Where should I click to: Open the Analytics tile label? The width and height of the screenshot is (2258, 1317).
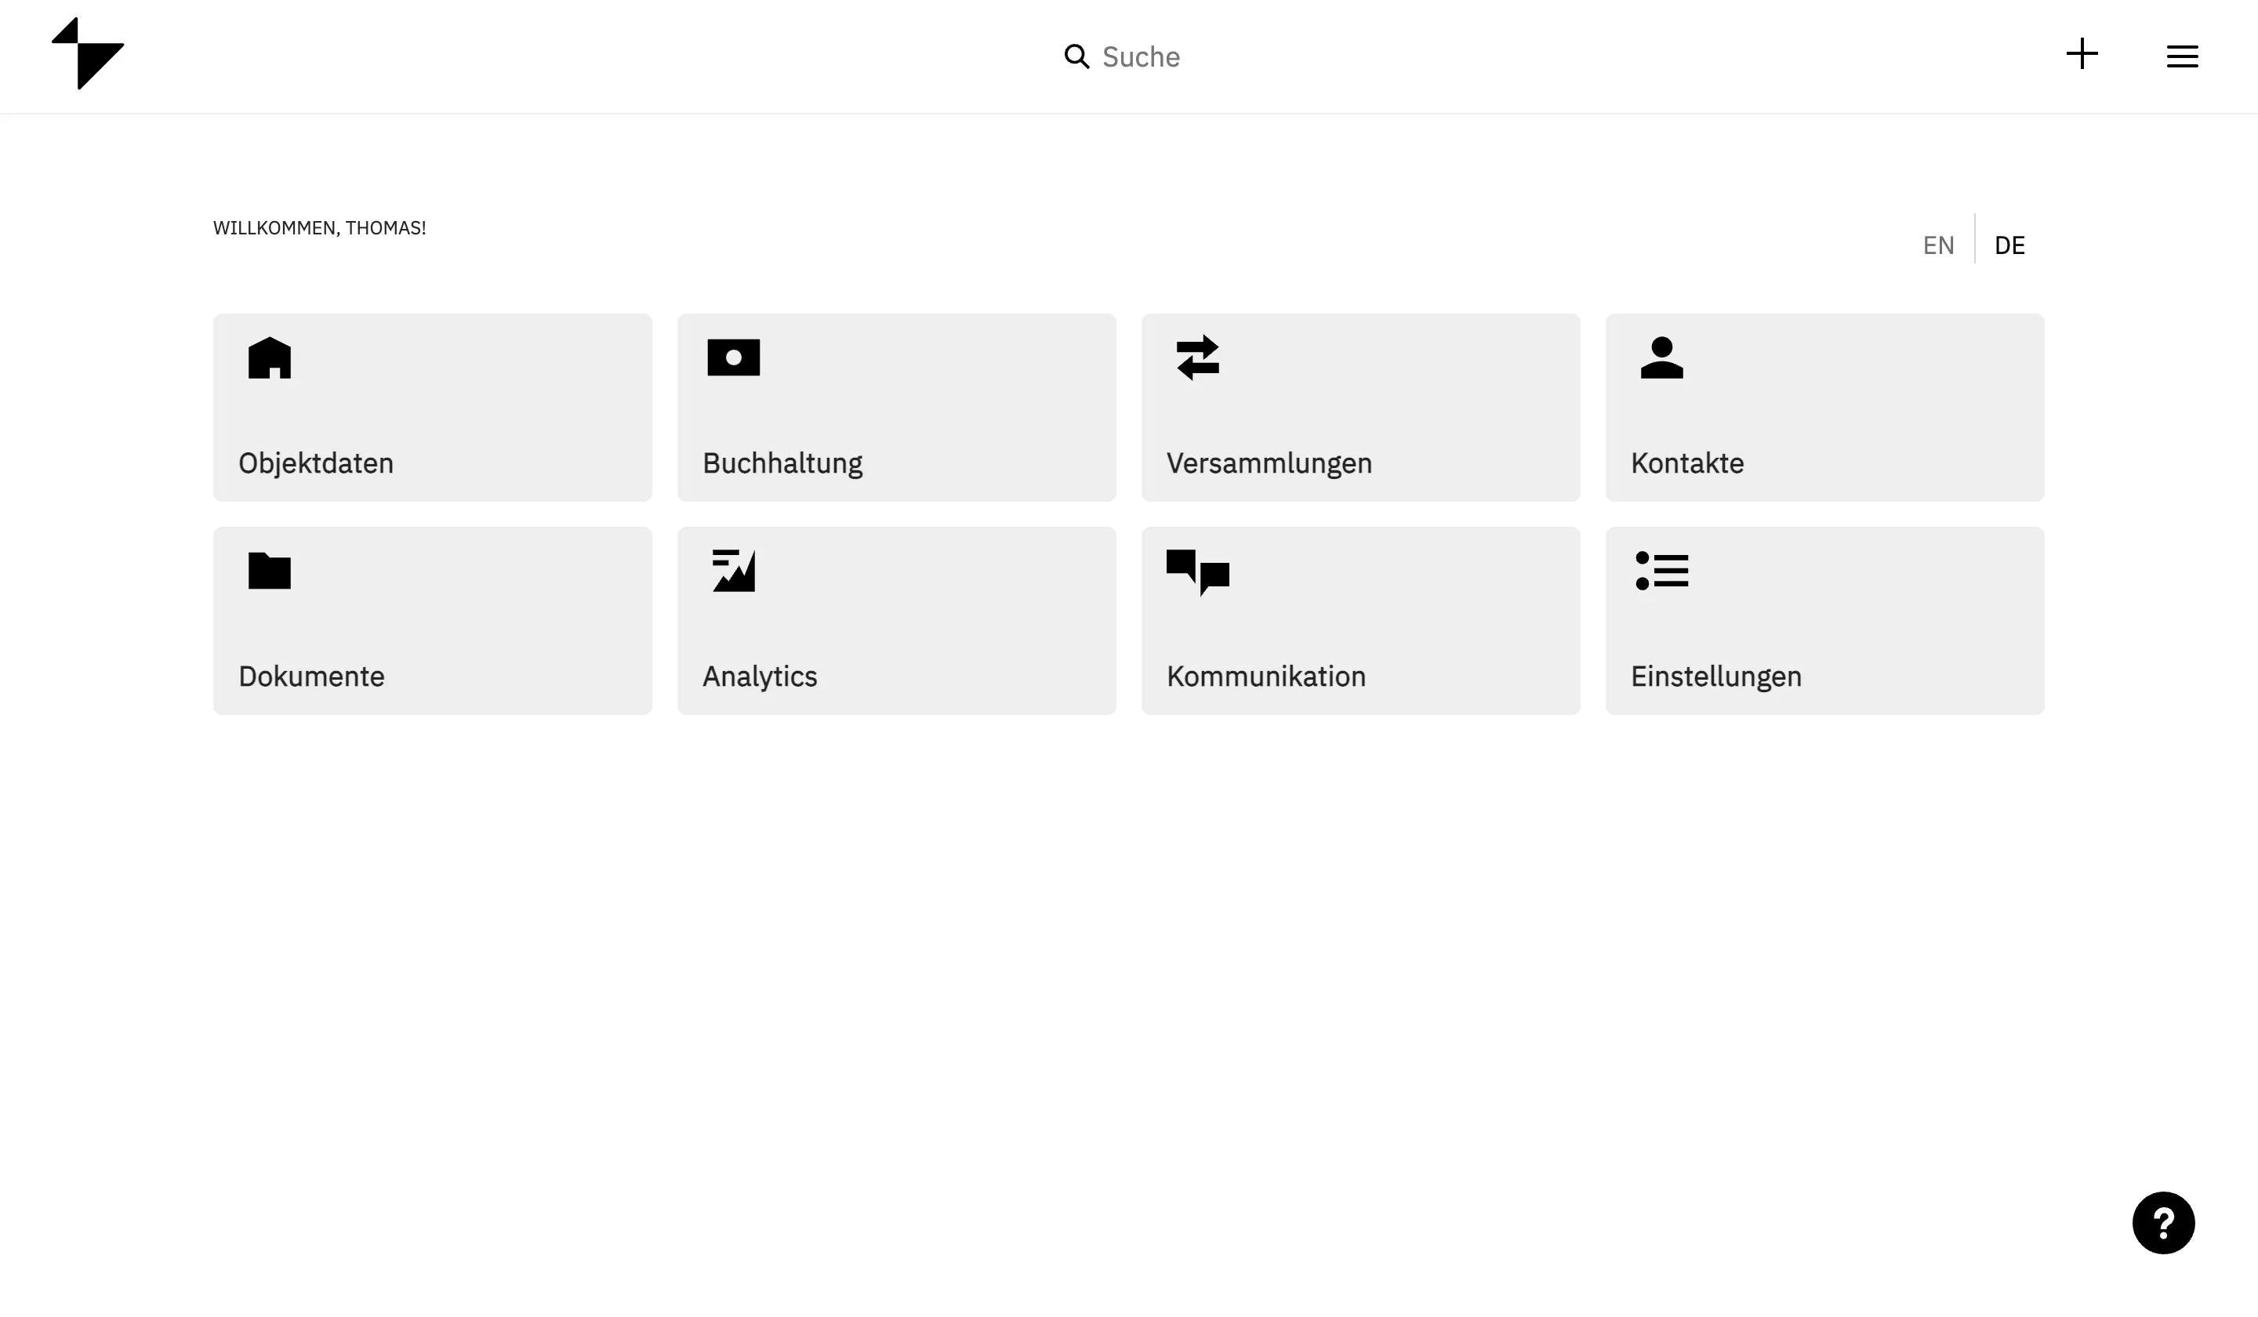click(x=759, y=677)
